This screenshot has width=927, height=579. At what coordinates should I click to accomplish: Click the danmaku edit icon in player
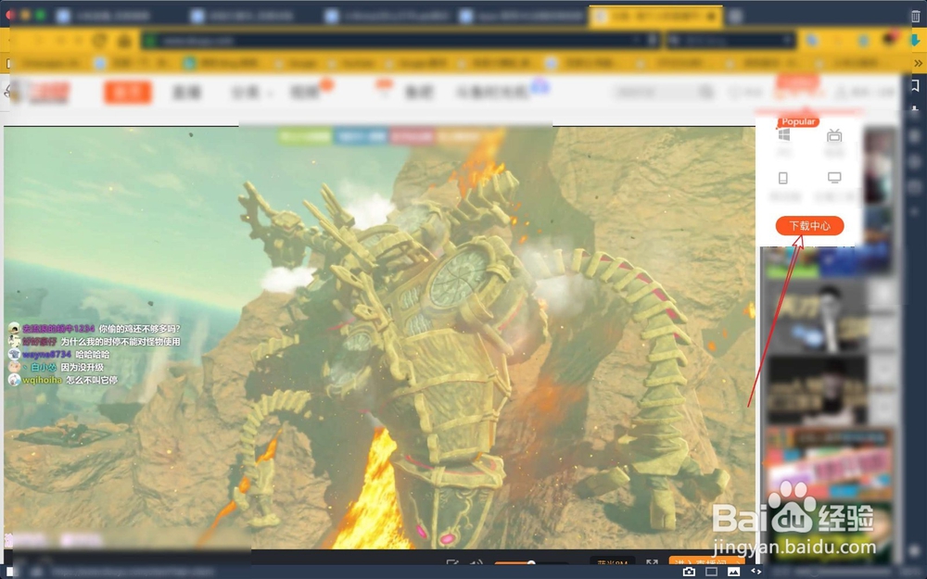click(x=452, y=564)
